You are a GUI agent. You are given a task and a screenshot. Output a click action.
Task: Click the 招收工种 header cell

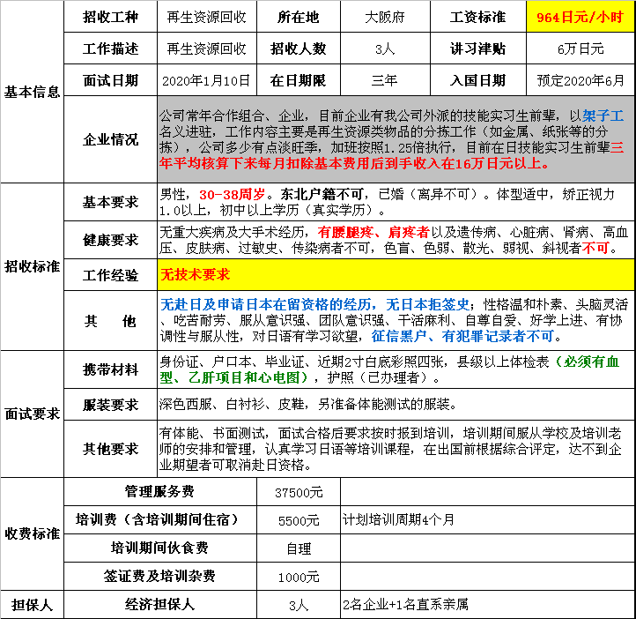click(x=110, y=17)
